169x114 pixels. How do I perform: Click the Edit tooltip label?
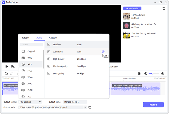(x=105, y=56)
